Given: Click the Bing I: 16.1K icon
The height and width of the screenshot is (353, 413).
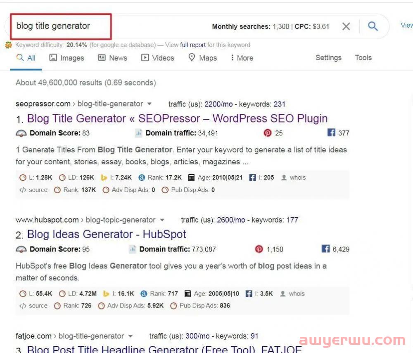Looking at the screenshot, I should point(106,294).
